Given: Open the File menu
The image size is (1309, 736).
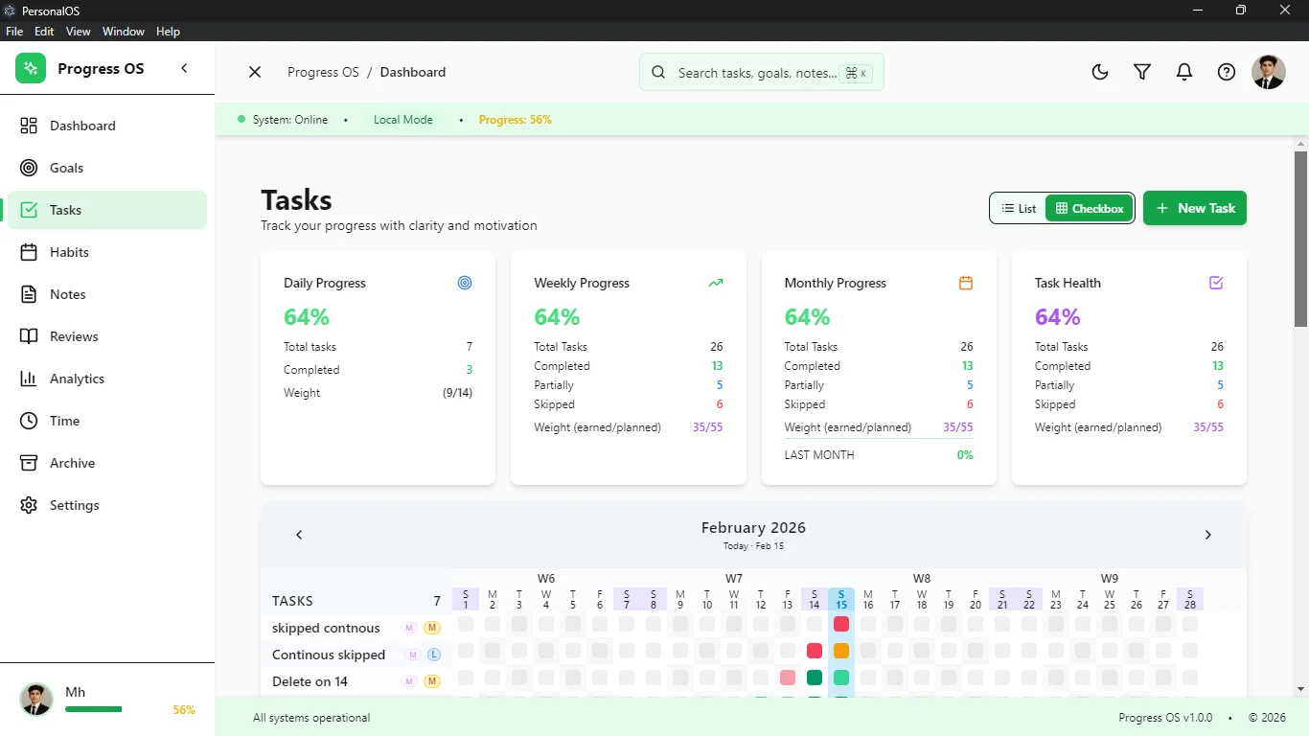Looking at the screenshot, I should [14, 32].
